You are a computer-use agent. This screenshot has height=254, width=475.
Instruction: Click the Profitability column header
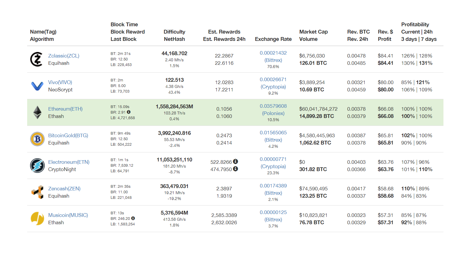tap(415, 25)
